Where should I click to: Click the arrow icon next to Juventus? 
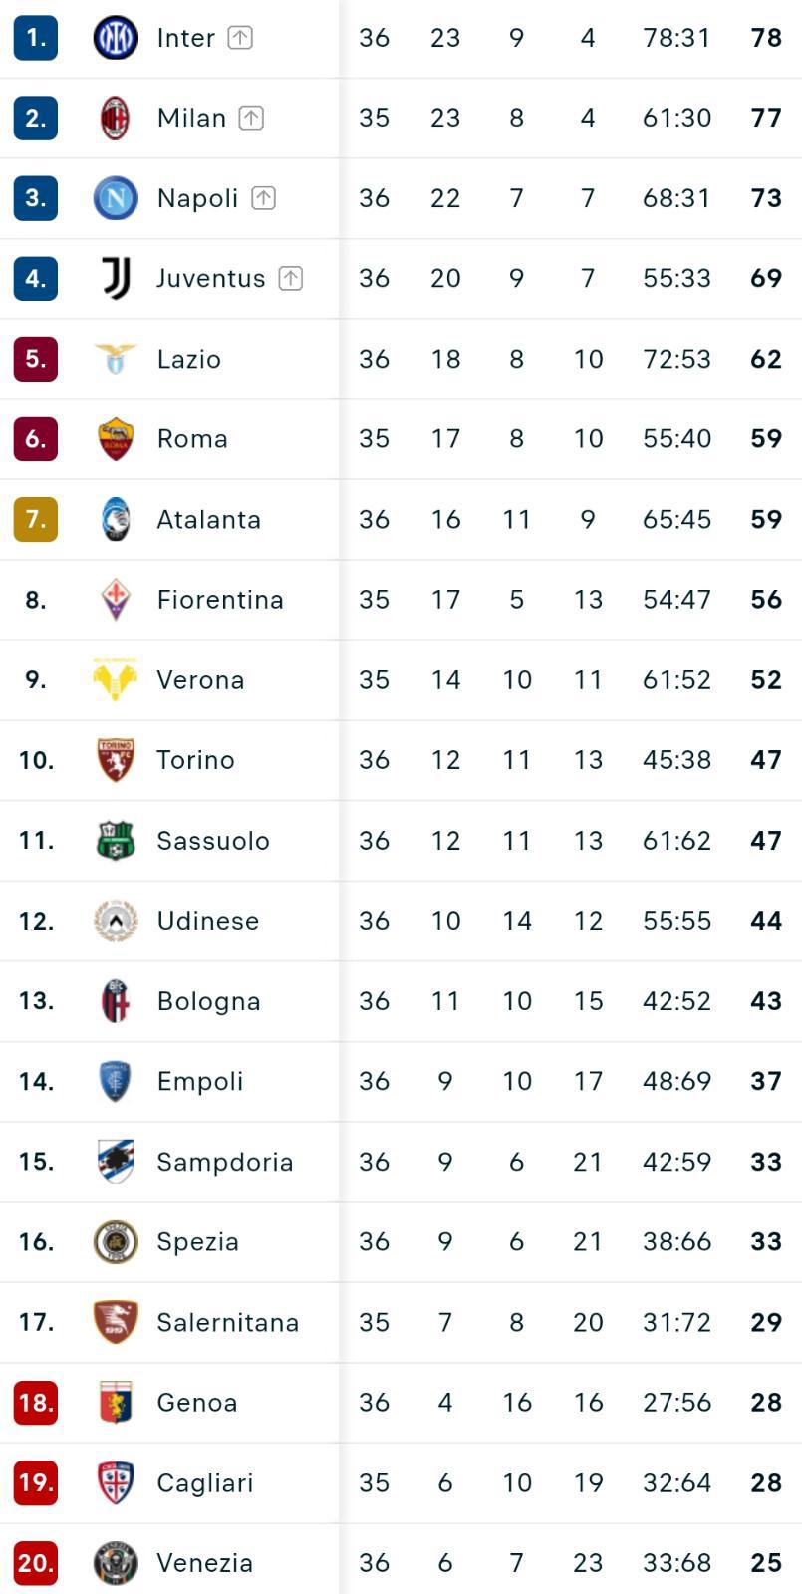pos(290,278)
